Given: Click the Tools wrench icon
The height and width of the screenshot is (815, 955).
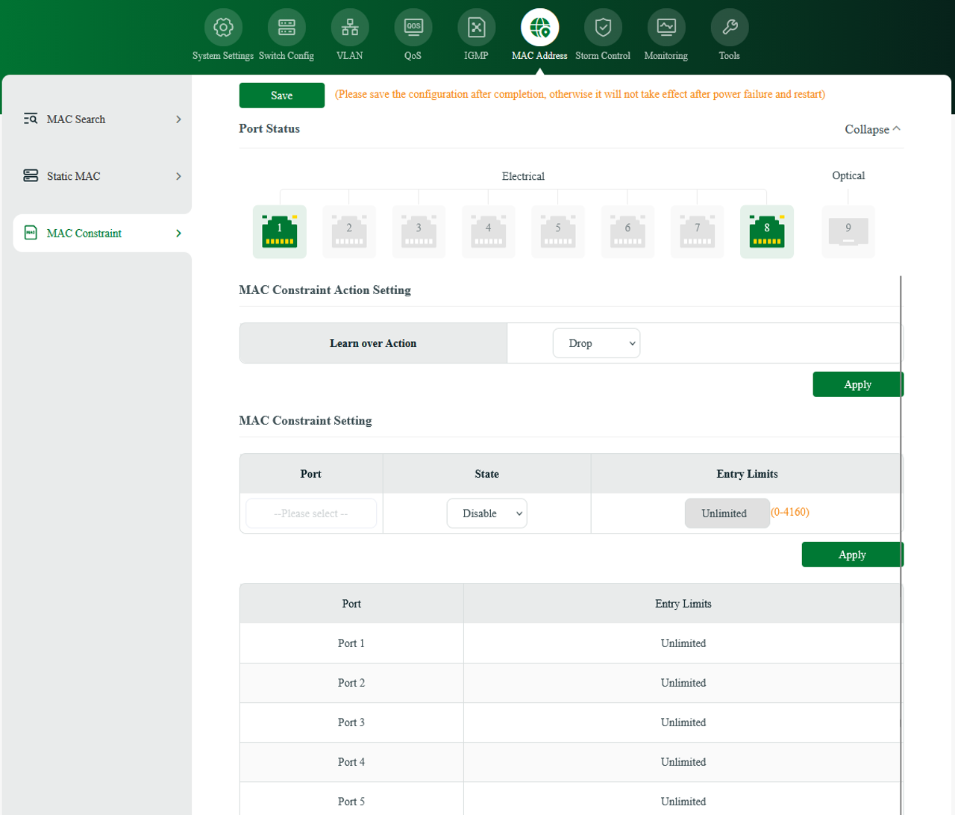Looking at the screenshot, I should (729, 26).
